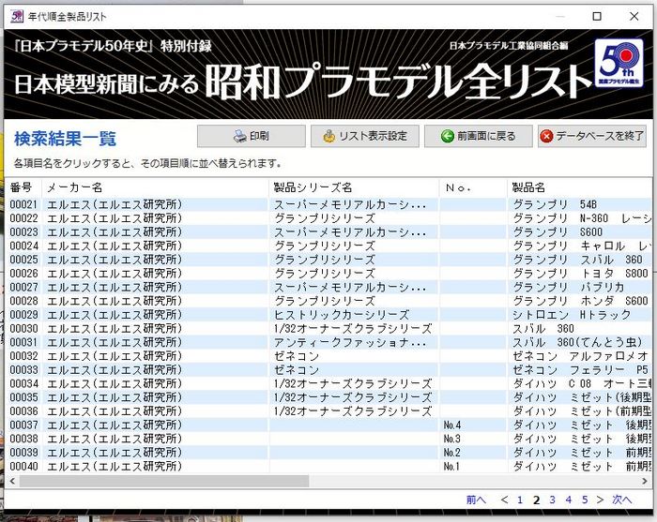The image size is (657, 522).
Task: Open page 4 of results
Action: point(569,500)
